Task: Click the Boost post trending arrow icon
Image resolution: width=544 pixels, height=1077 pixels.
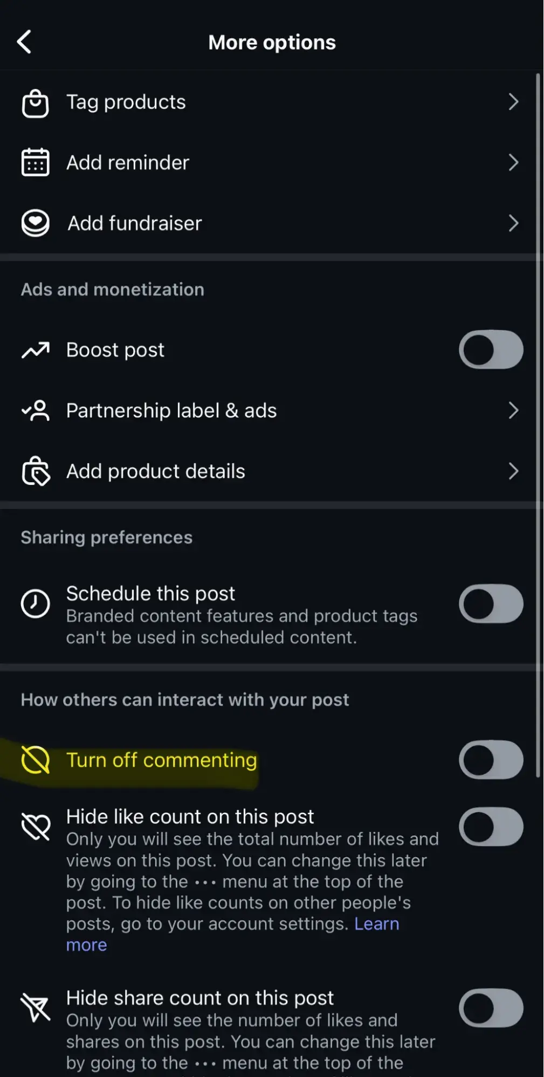Action: [35, 350]
